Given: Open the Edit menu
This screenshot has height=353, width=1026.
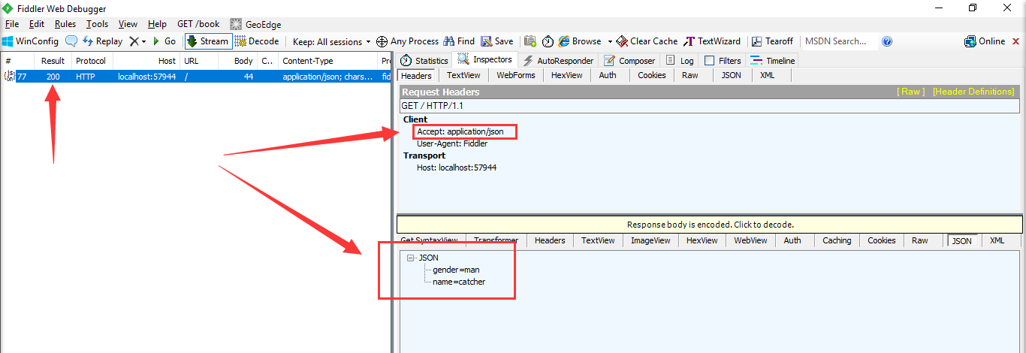Looking at the screenshot, I should coord(37,24).
